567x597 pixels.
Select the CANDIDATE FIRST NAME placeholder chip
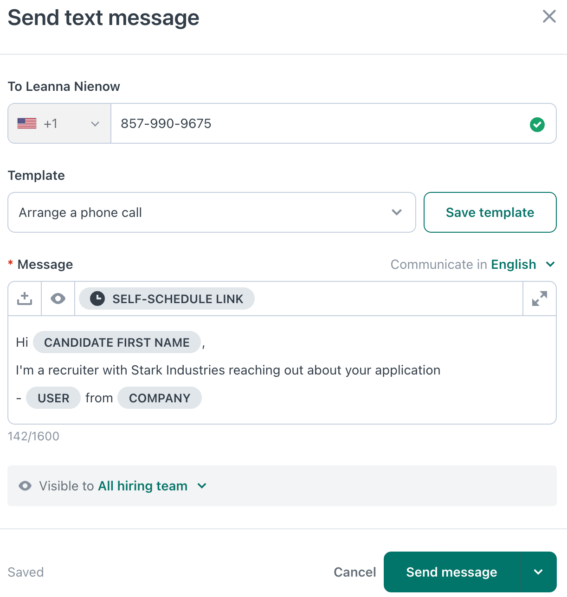pyautogui.click(x=116, y=343)
